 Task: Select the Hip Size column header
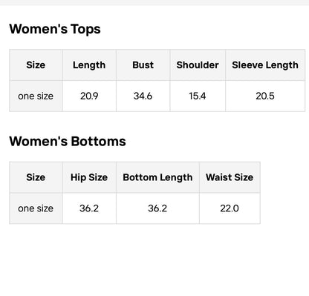click(89, 177)
